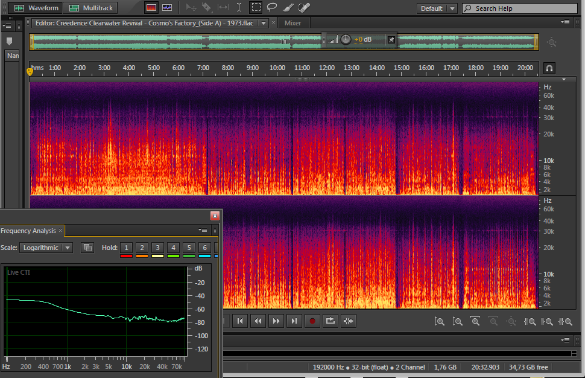Screen dimensions: 585x378
Task: Toggle Loop Playback
Action: coord(330,321)
